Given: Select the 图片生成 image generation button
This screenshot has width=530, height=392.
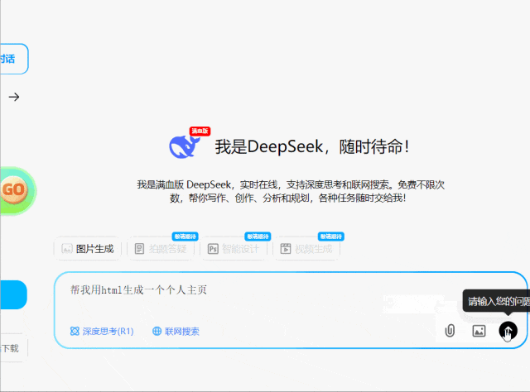Looking at the screenshot, I should click(x=88, y=249).
